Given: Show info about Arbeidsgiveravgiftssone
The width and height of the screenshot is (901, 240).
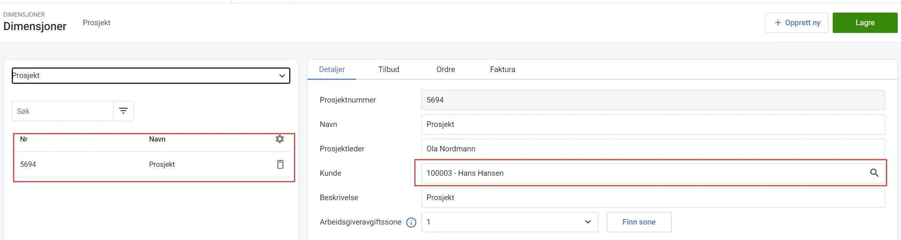Looking at the screenshot, I should [411, 223].
